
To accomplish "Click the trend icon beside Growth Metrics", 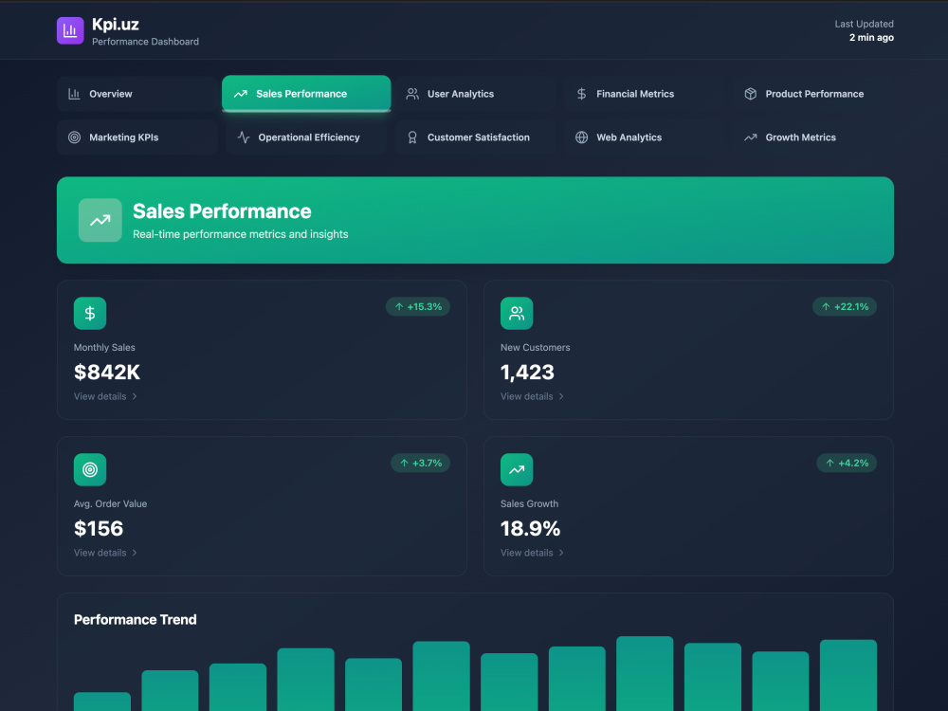I will click(x=750, y=137).
